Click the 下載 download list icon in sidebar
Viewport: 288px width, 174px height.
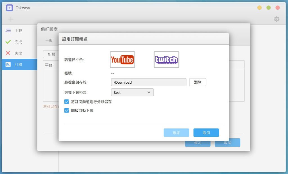pos(8,30)
